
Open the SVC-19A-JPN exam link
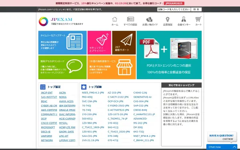pos(89,101)
